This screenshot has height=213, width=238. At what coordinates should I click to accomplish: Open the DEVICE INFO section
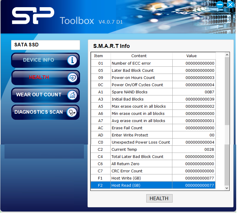click(45, 60)
